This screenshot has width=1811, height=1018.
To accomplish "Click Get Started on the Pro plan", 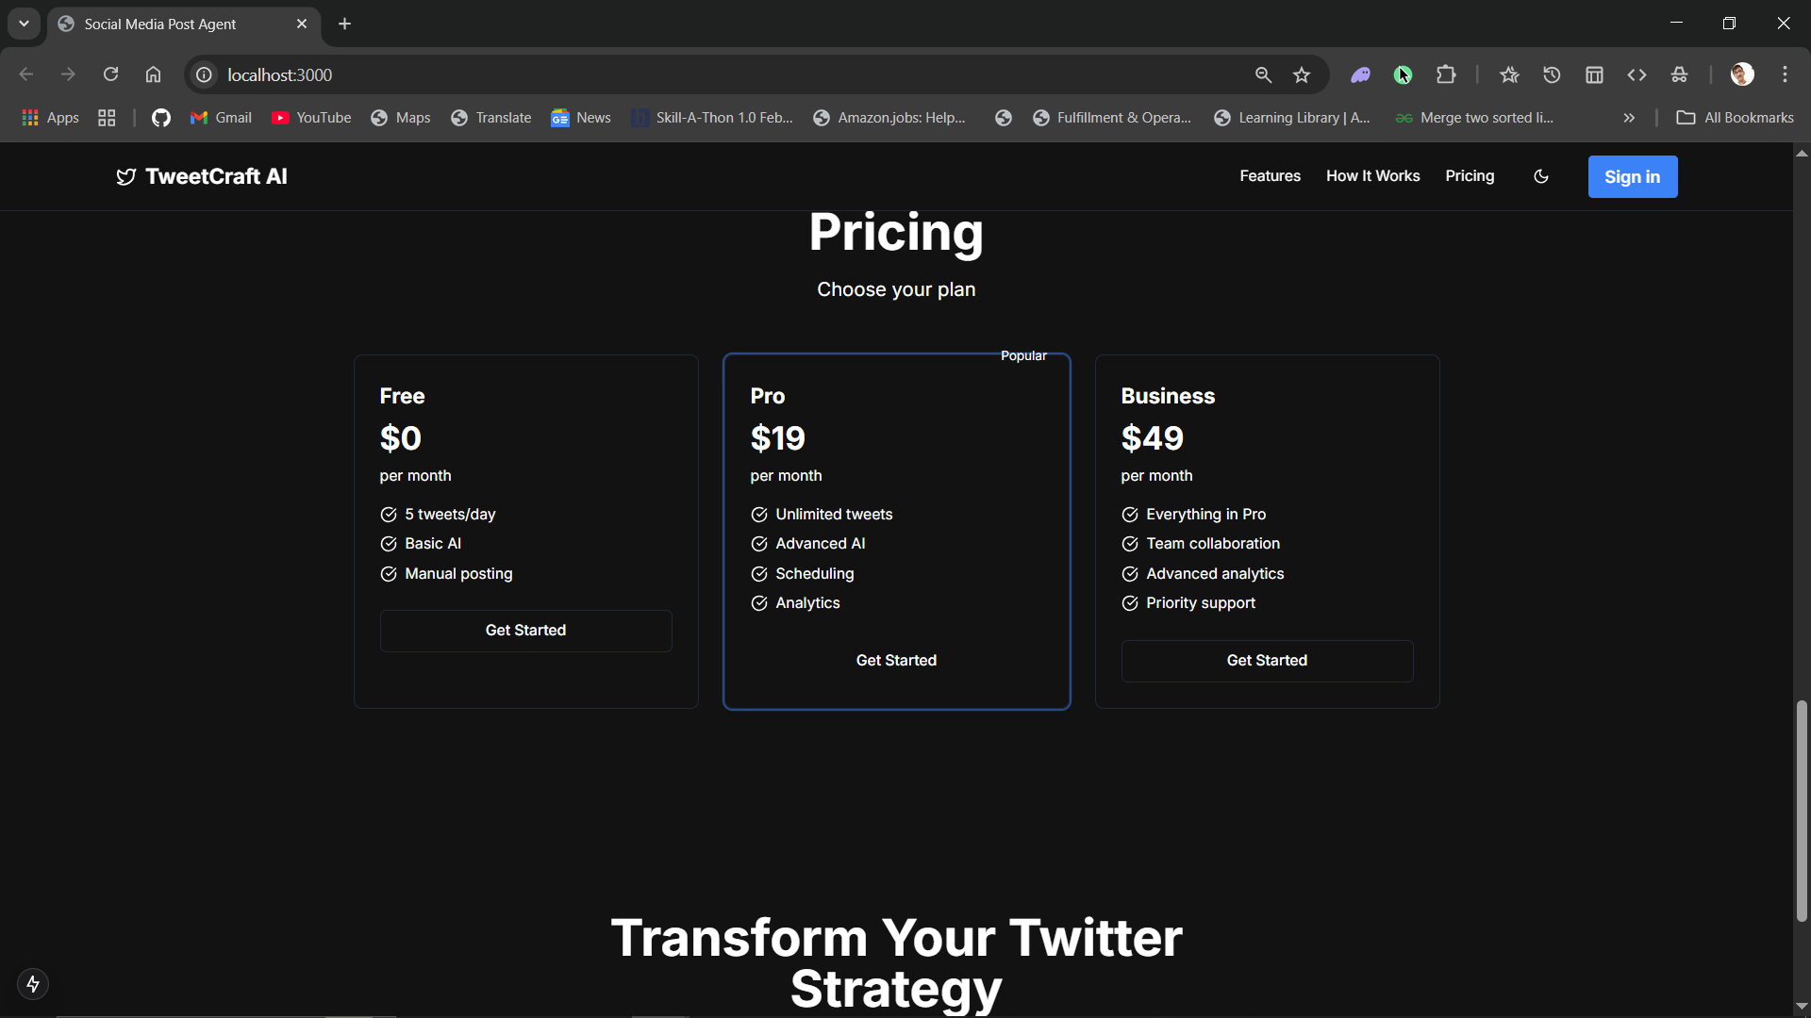I will pos(896,660).
